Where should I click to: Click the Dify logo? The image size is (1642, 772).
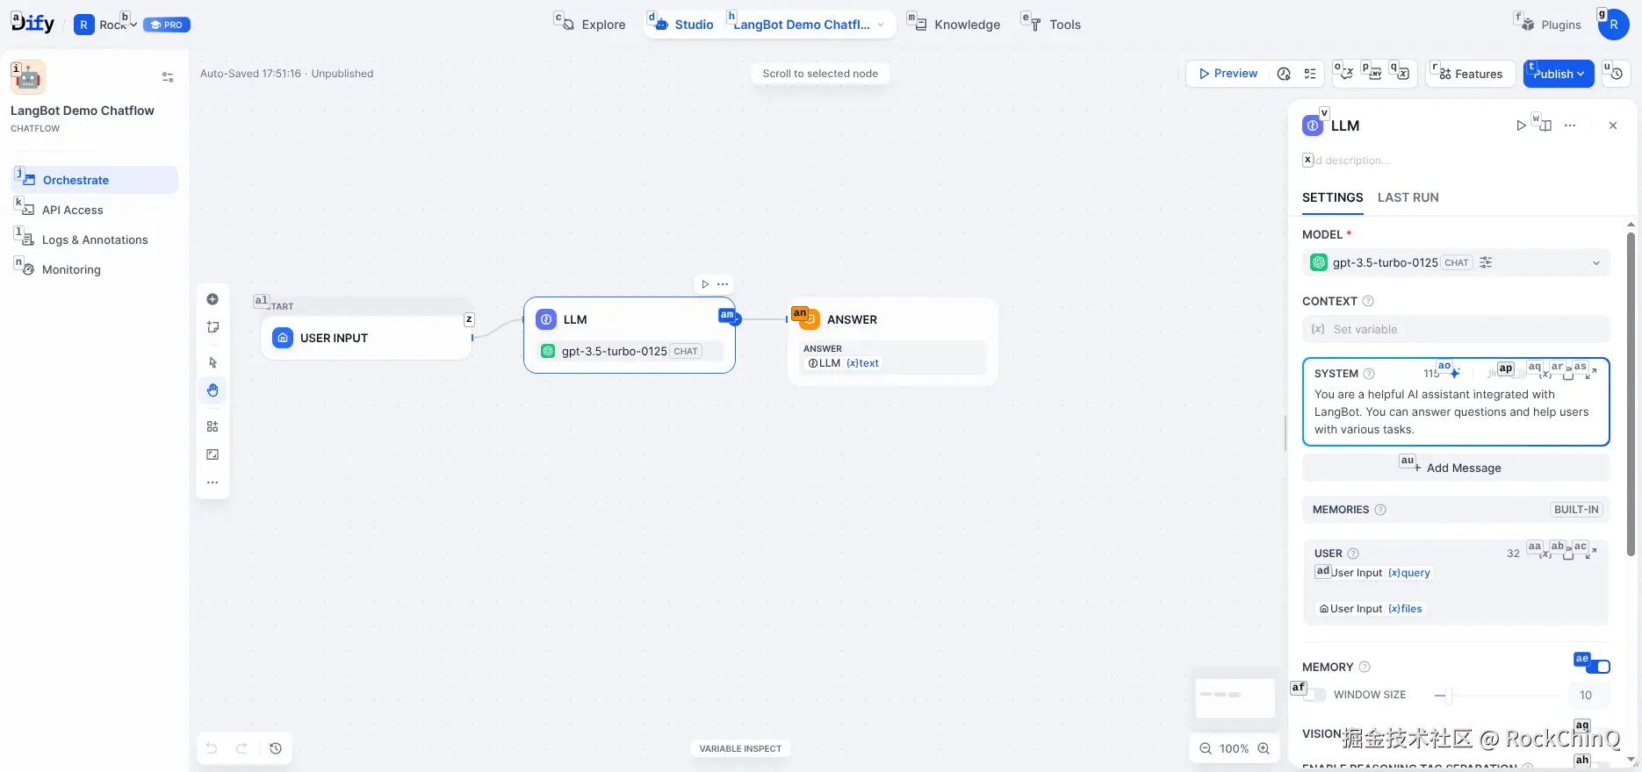[x=32, y=24]
